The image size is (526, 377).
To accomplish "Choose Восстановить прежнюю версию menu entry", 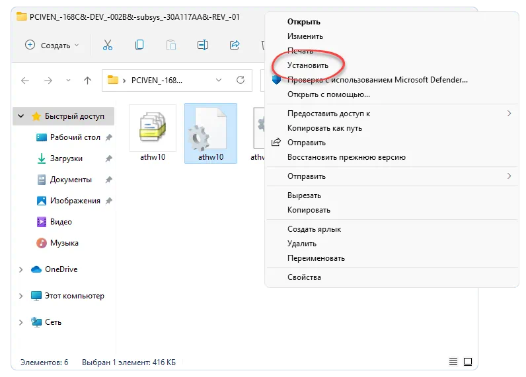I will (x=346, y=157).
